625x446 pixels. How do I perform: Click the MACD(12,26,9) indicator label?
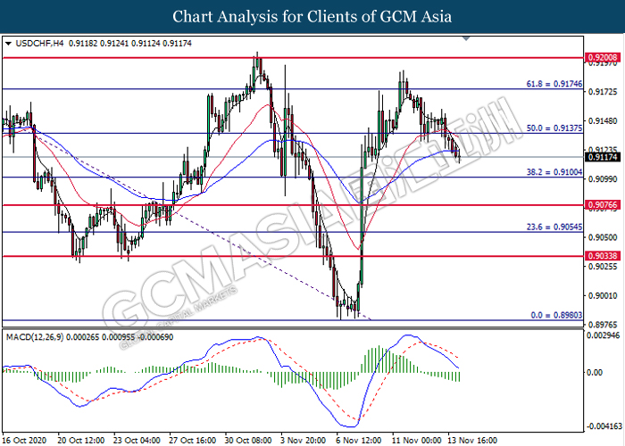point(34,337)
